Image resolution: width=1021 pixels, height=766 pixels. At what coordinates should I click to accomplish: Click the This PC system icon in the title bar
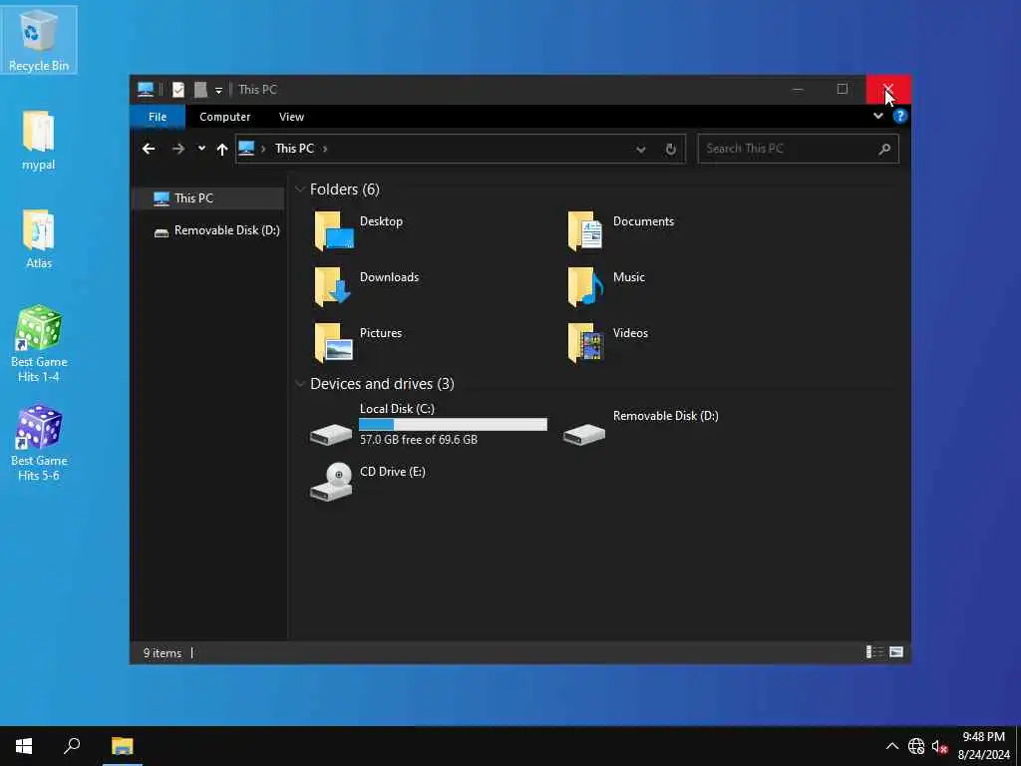146,90
